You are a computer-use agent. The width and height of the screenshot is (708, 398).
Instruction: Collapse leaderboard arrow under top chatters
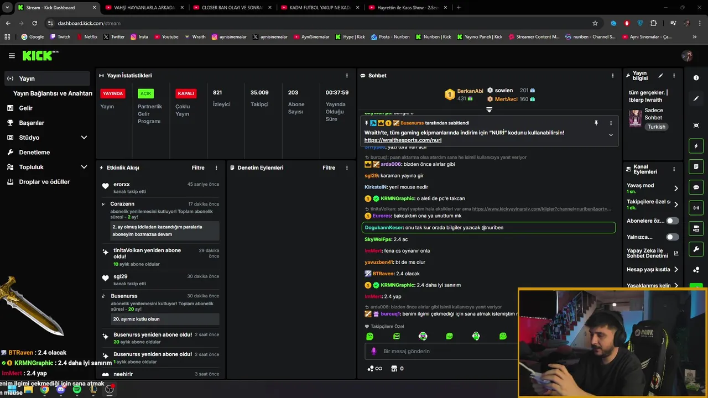489,109
